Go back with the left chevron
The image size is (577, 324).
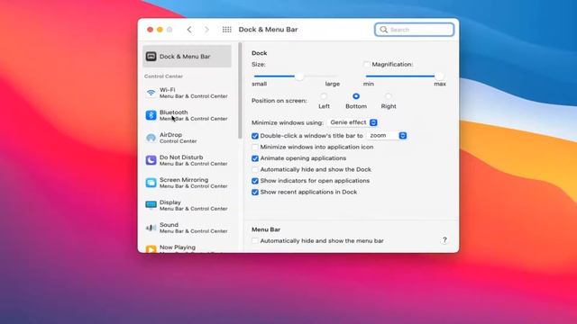[x=189, y=30]
